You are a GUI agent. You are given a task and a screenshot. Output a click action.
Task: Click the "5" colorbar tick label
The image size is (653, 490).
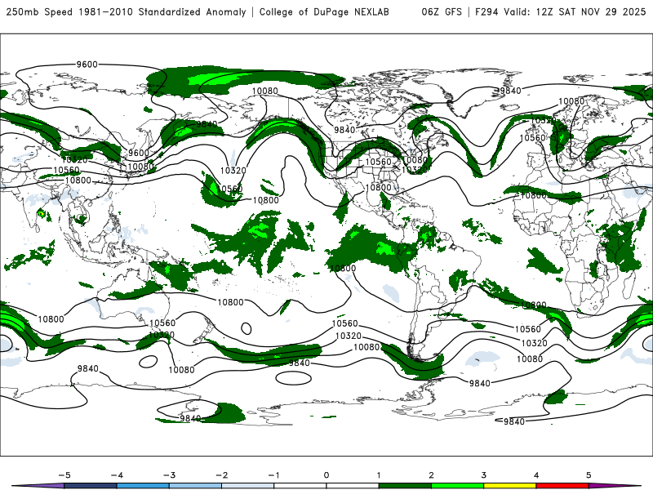(x=589, y=475)
